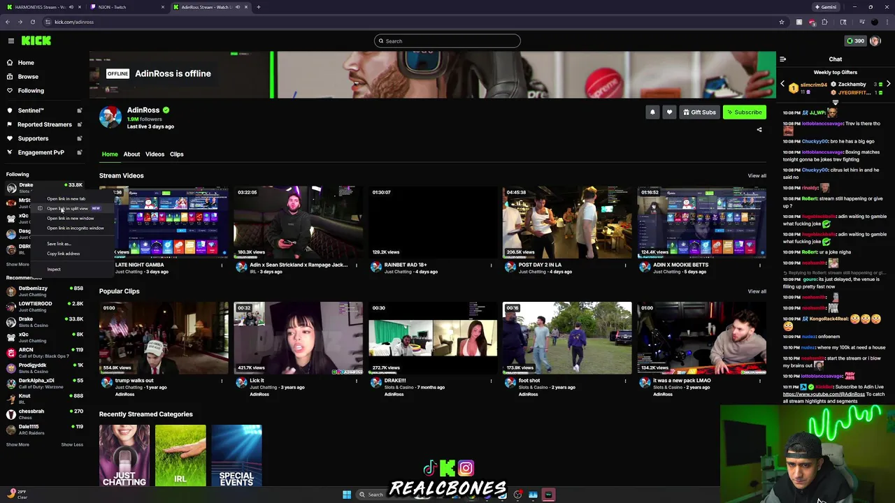Open Browse in the sidebar
895x503 pixels.
pyautogui.click(x=28, y=76)
